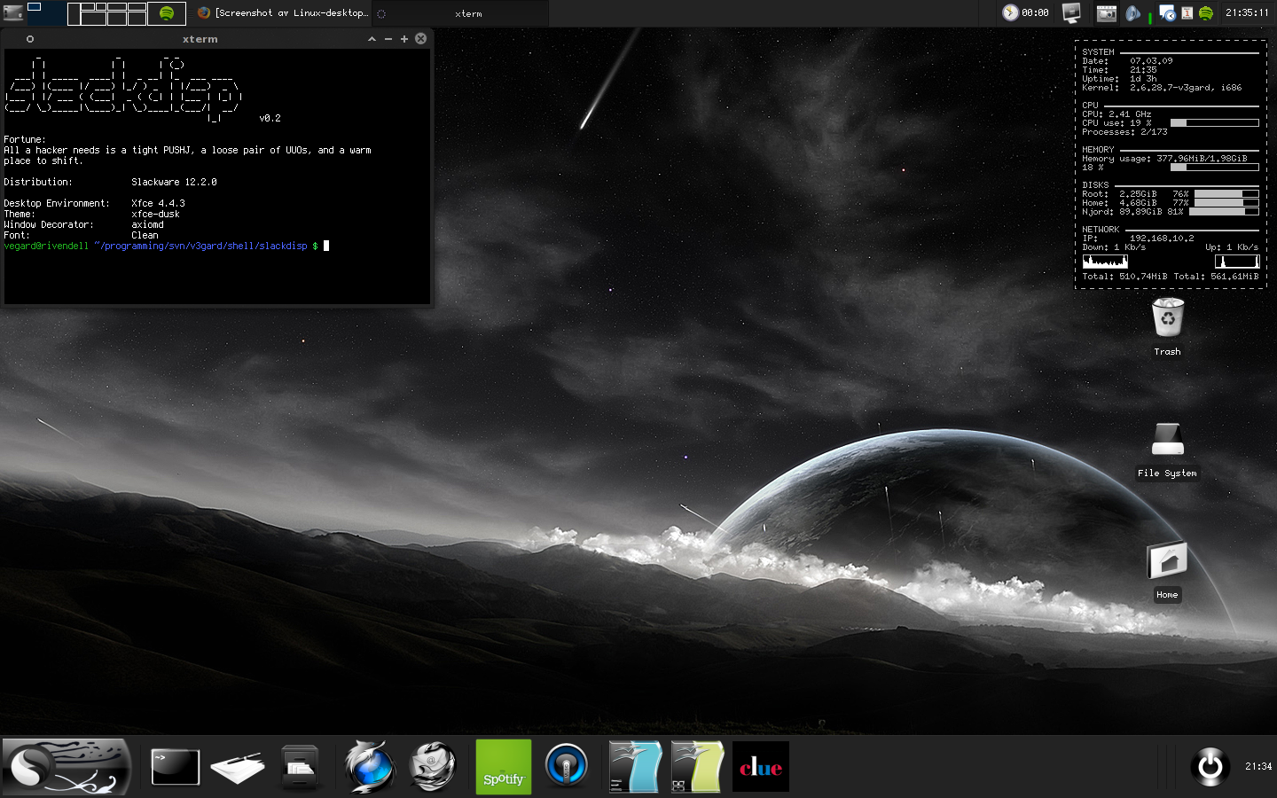Click the "Memory usage: 377.96MiB/1.98GiB" text
The width and height of the screenshot is (1277, 798).
1164,159
